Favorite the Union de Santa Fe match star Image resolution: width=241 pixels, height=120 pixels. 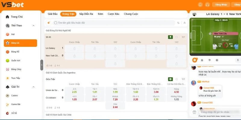pyautogui.click(x=177, y=79)
